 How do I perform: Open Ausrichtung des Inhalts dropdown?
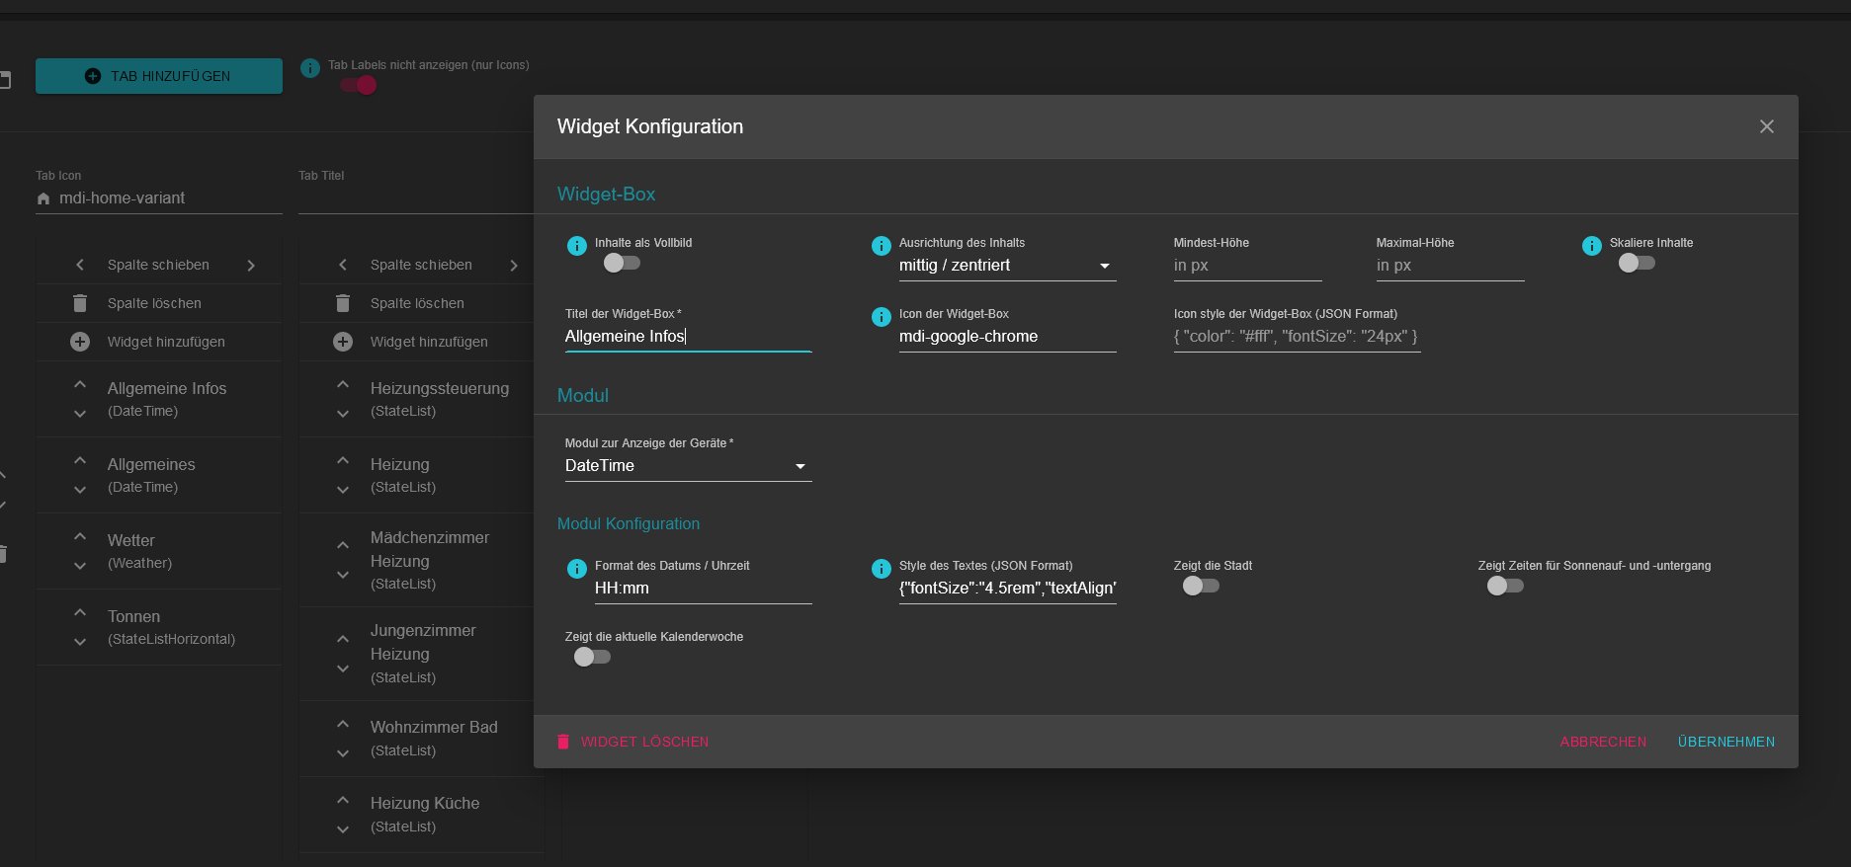click(1007, 266)
